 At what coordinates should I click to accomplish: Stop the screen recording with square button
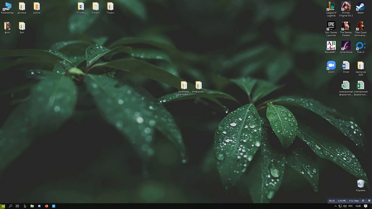pyautogui.click(x=369, y=201)
